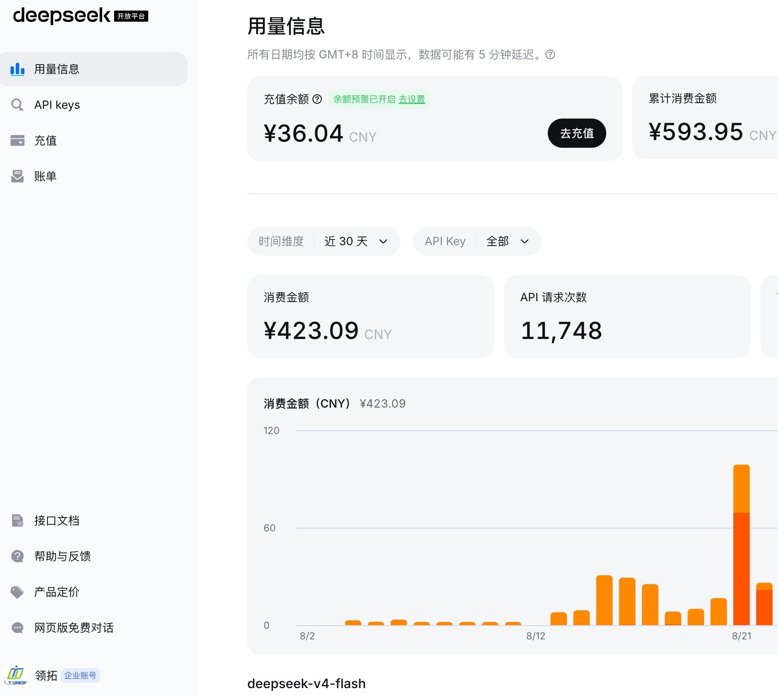
Task: Click the 余额预警已开启 status text
Action: 364,99
